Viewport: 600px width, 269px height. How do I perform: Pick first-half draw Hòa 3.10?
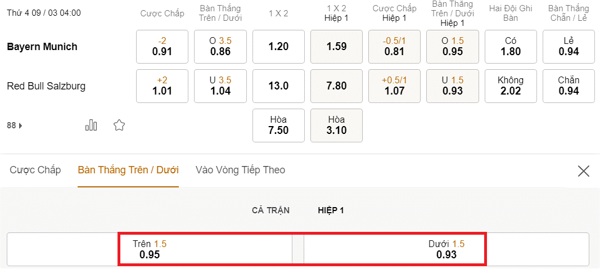click(336, 125)
